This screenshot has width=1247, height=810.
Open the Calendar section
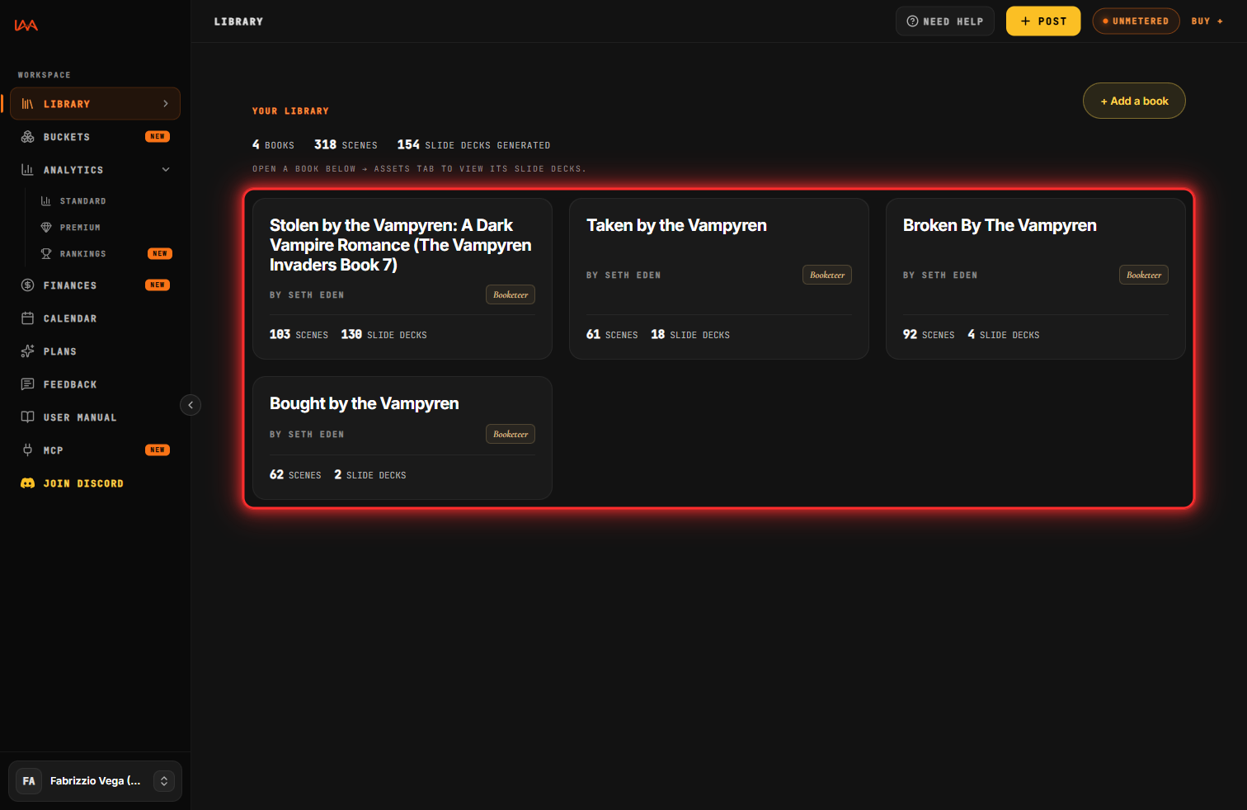(95, 318)
